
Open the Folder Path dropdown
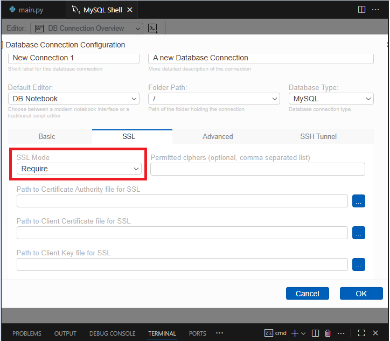[x=214, y=99]
